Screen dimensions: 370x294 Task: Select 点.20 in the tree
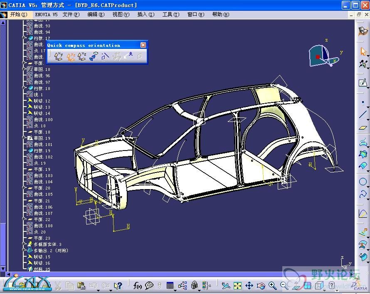point(40,232)
